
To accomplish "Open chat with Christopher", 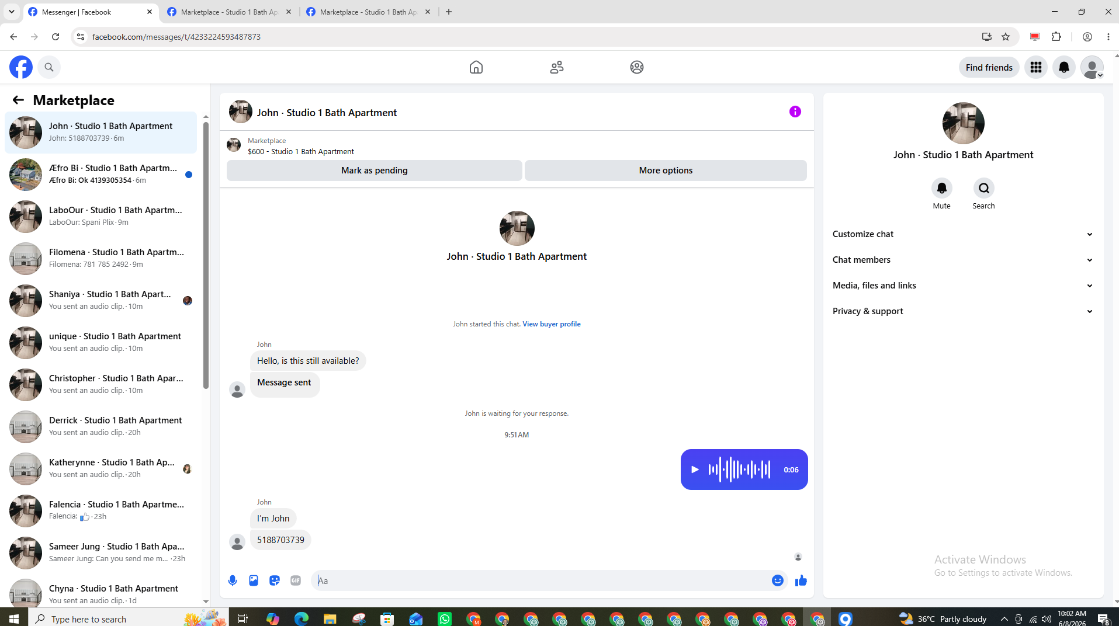I will (101, 385).
